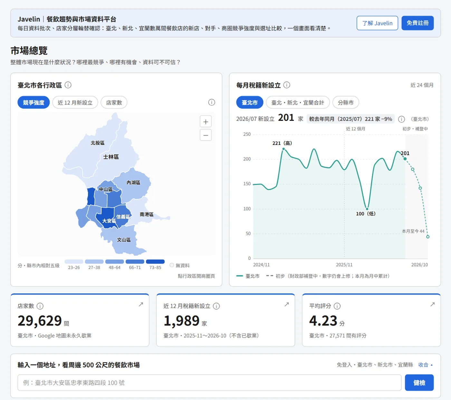Select 臺北市 chart tab
The width and height of the screenshot is (451, 400).
point(250,102)
